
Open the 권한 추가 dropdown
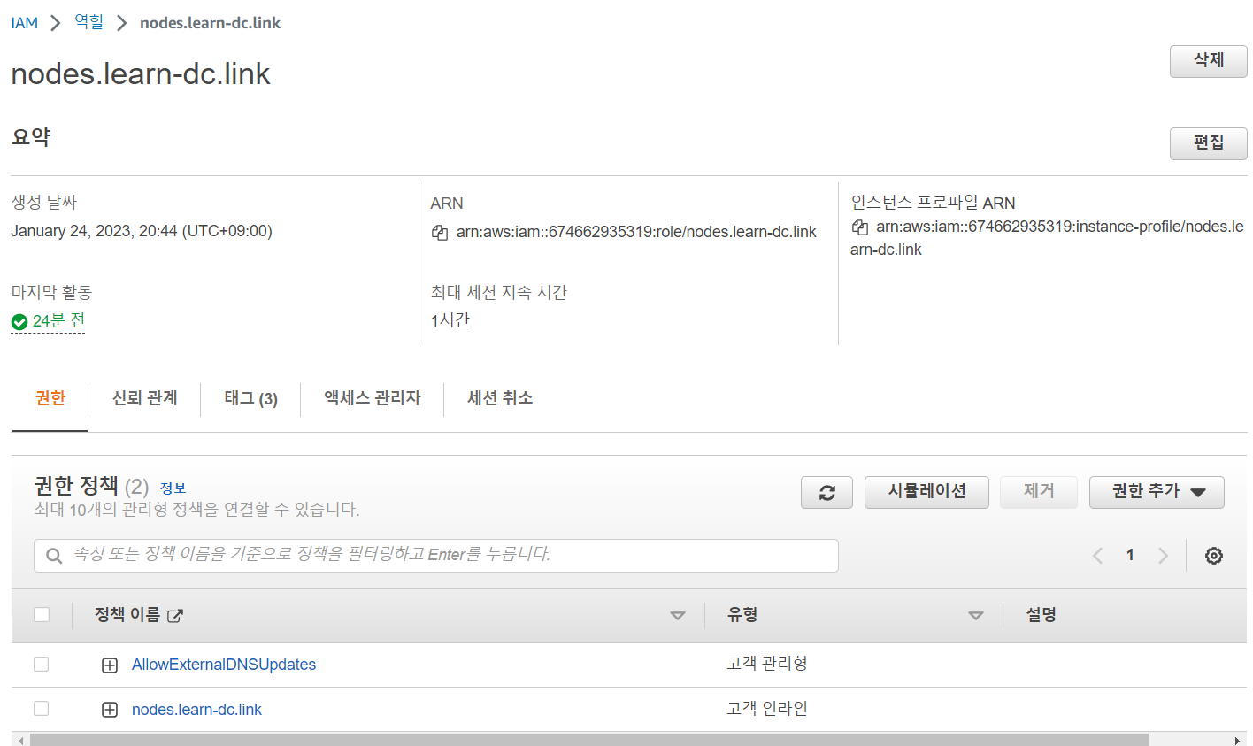pos(1157,492)
